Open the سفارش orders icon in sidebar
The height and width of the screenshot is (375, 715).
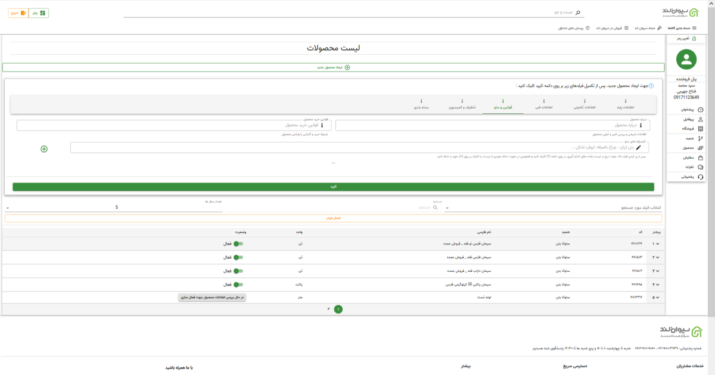tap(701, 157)
